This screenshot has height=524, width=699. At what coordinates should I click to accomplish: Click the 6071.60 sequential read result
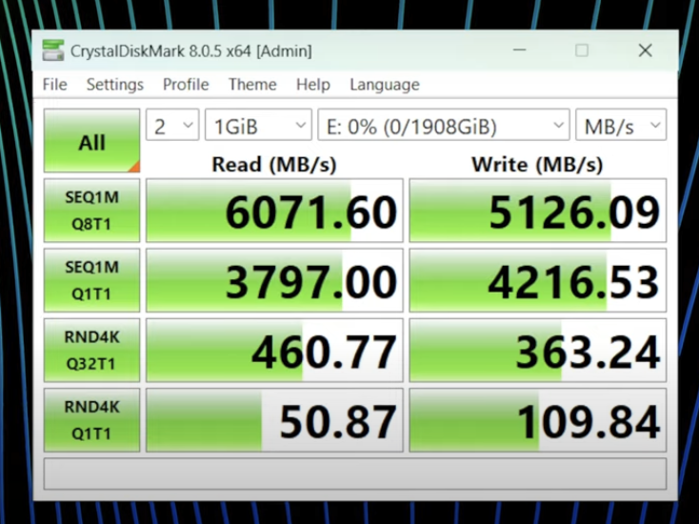pos(274,211)
